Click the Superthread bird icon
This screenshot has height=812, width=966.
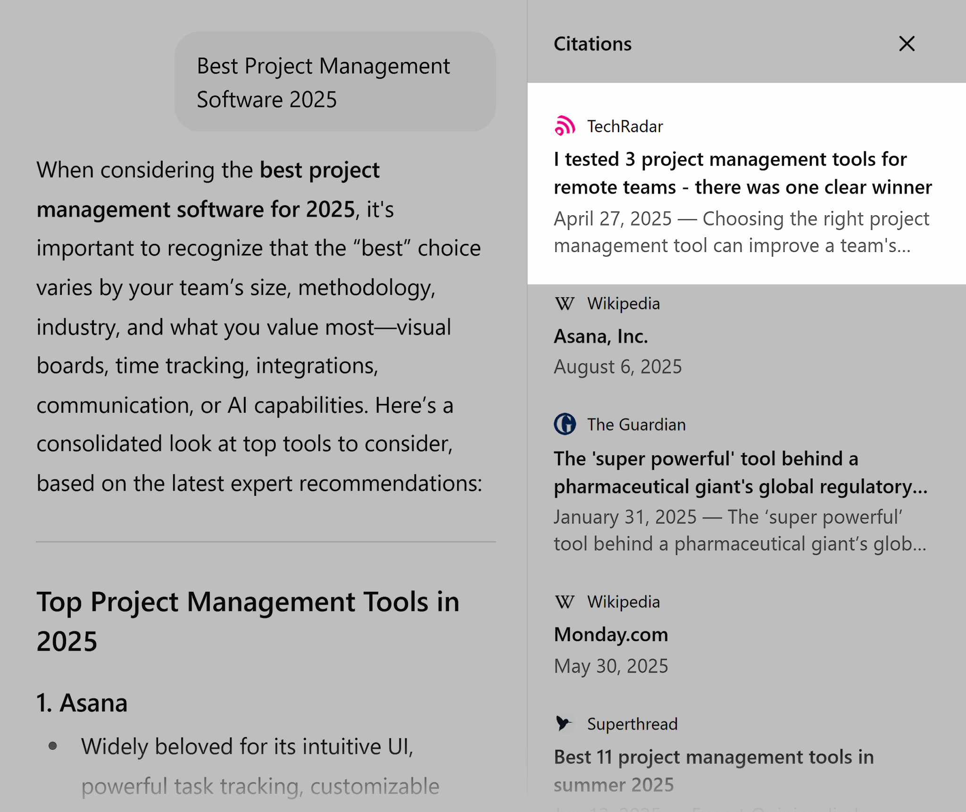pyautogui.click(x=564, y=723)
